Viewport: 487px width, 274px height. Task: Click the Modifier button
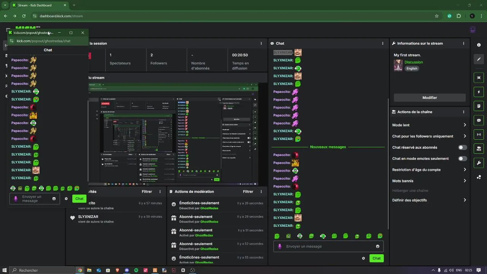[430, 98]
